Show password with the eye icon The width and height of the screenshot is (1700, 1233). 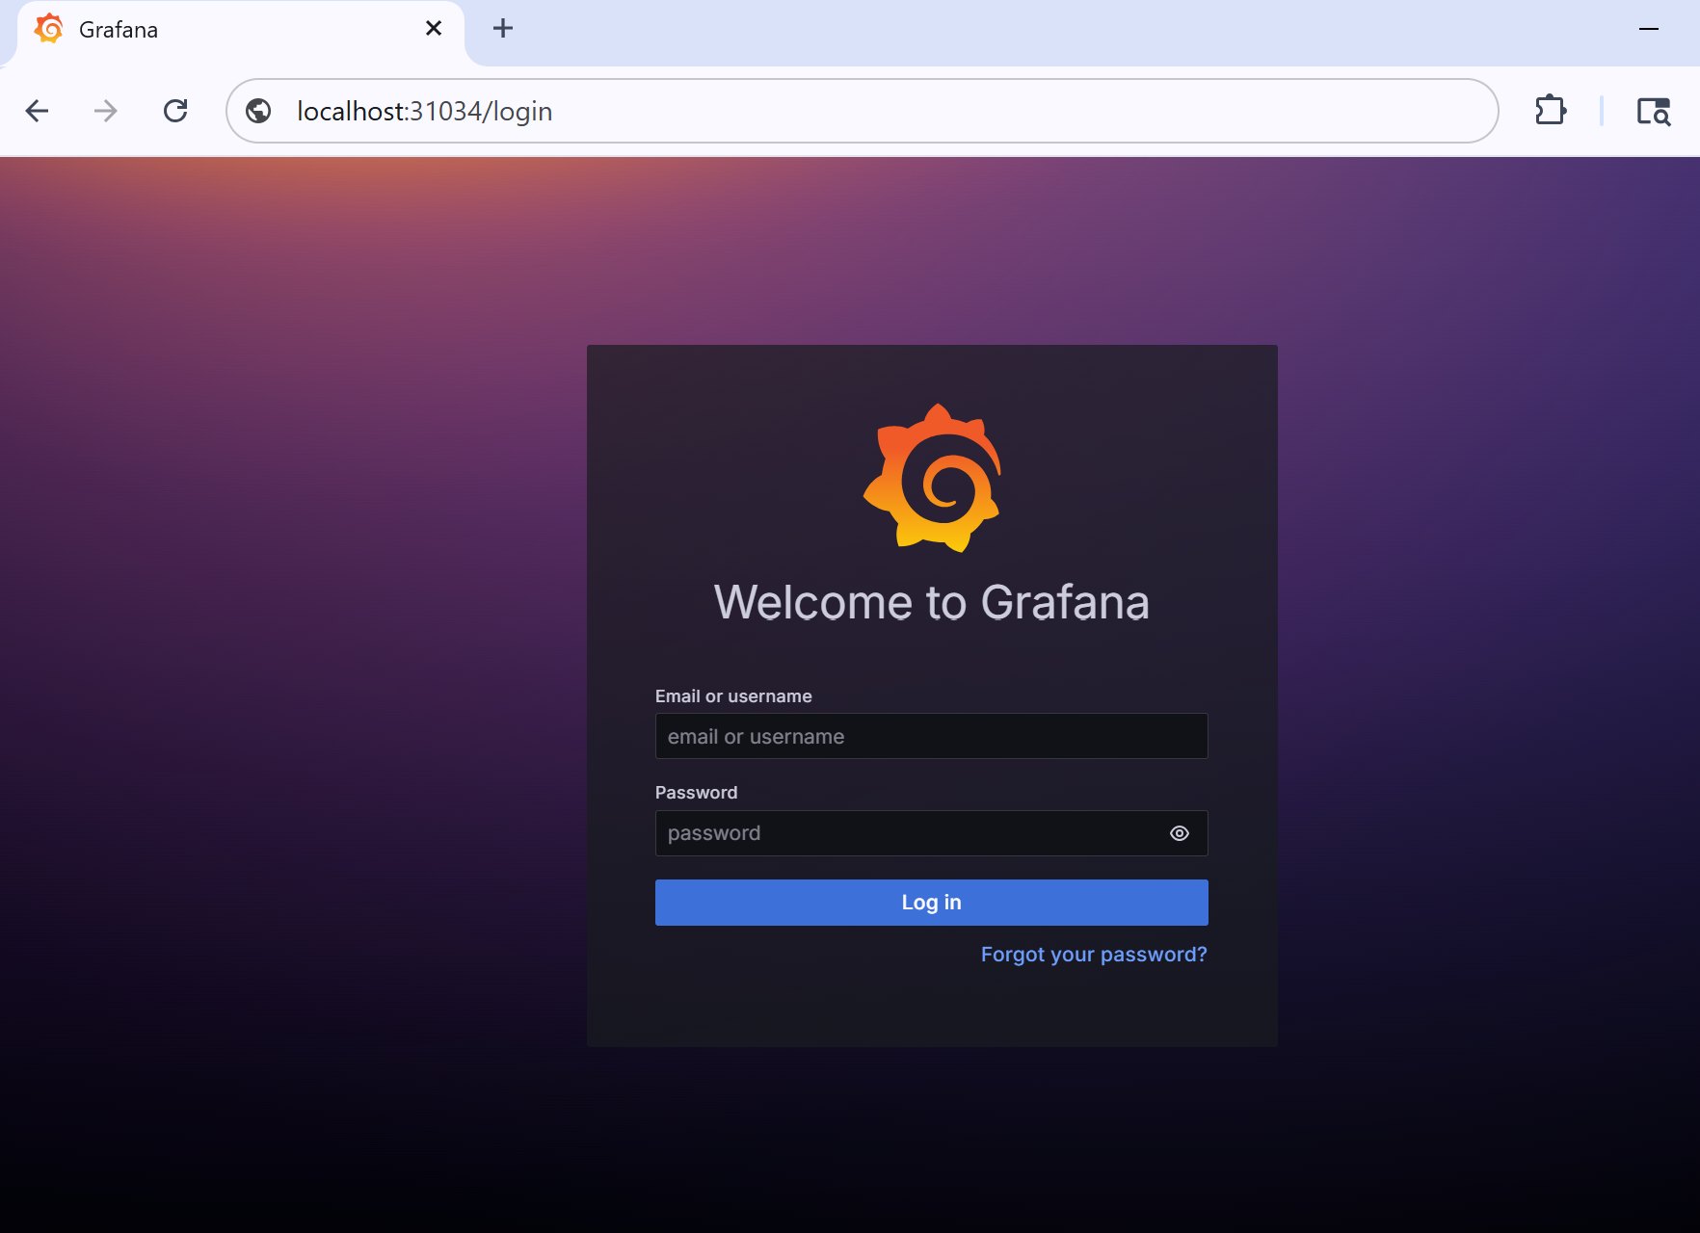click(1180, 833)
